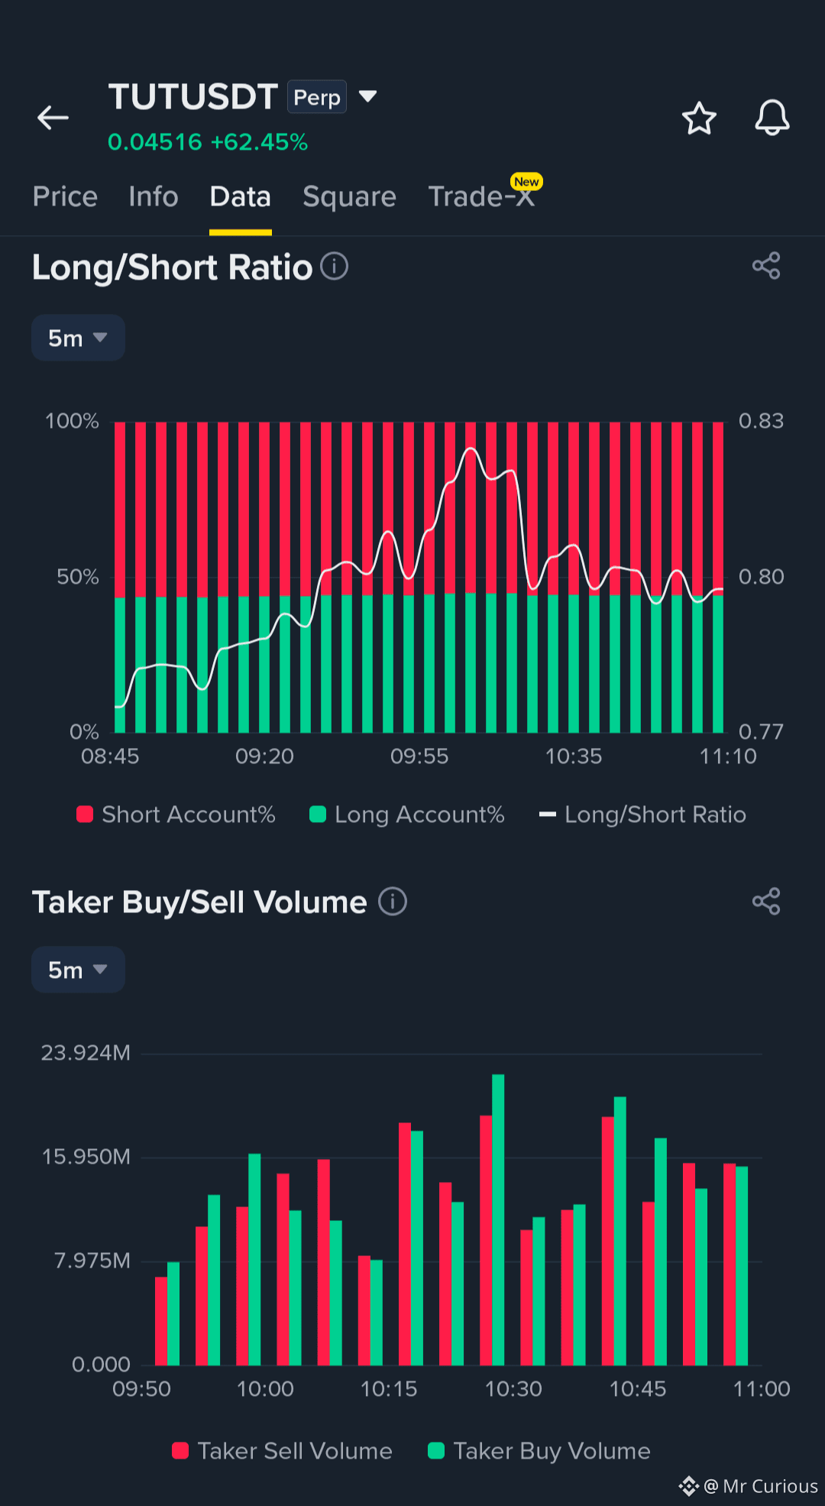Open 5m interval dropdown for Taker Volume
Screen dimensions: 825x1506
[78, 970]
